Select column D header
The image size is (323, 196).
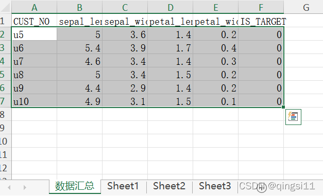pyautogui.click(x=171, y=7)
